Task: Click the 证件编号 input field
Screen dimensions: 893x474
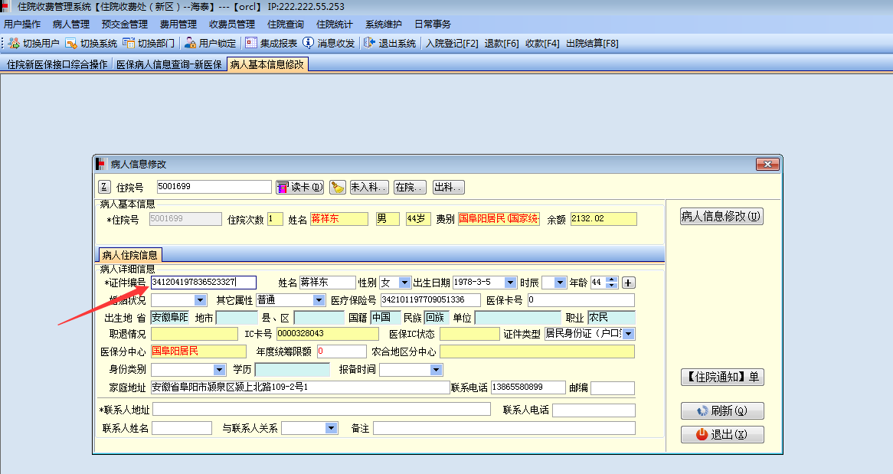Action: [203, 283]
